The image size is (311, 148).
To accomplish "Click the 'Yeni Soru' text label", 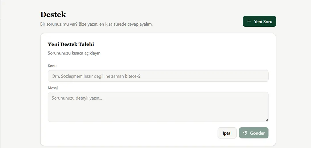I will click(x=263, y=22).
